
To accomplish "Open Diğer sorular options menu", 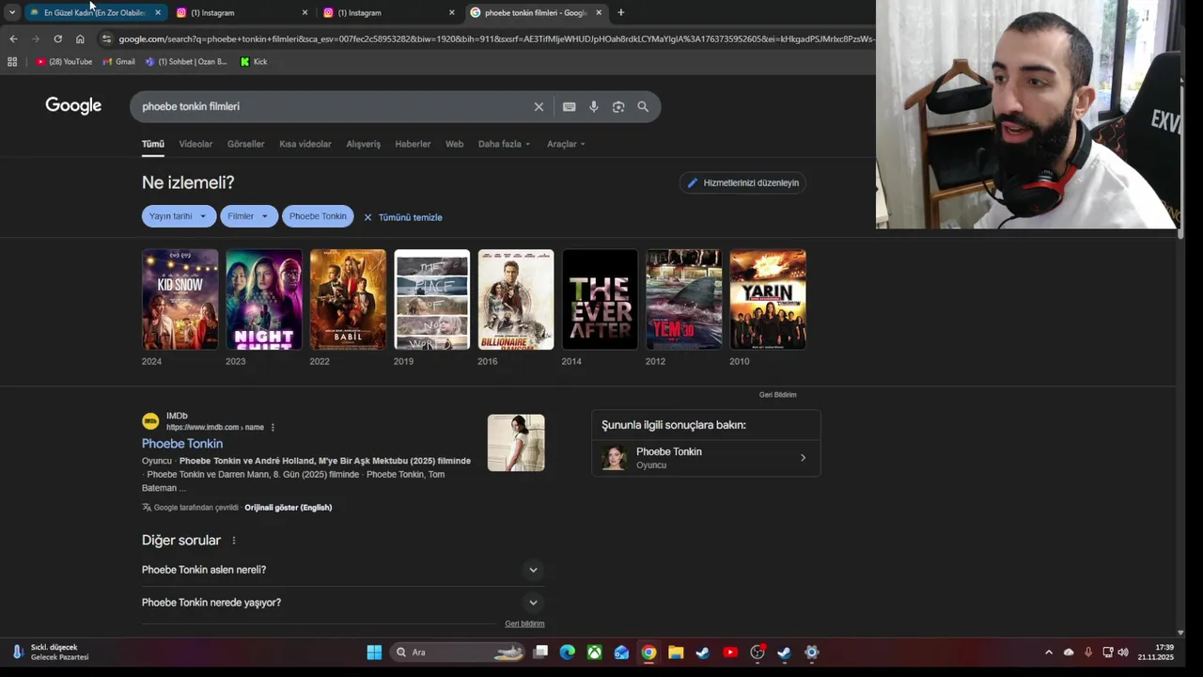I will coord(234,541).
